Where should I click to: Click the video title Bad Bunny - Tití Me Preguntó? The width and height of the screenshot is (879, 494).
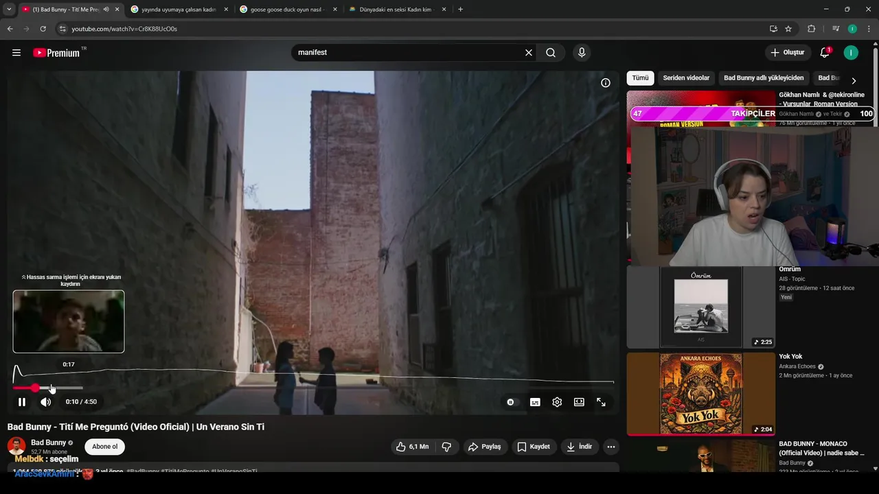tap(136, 427)
